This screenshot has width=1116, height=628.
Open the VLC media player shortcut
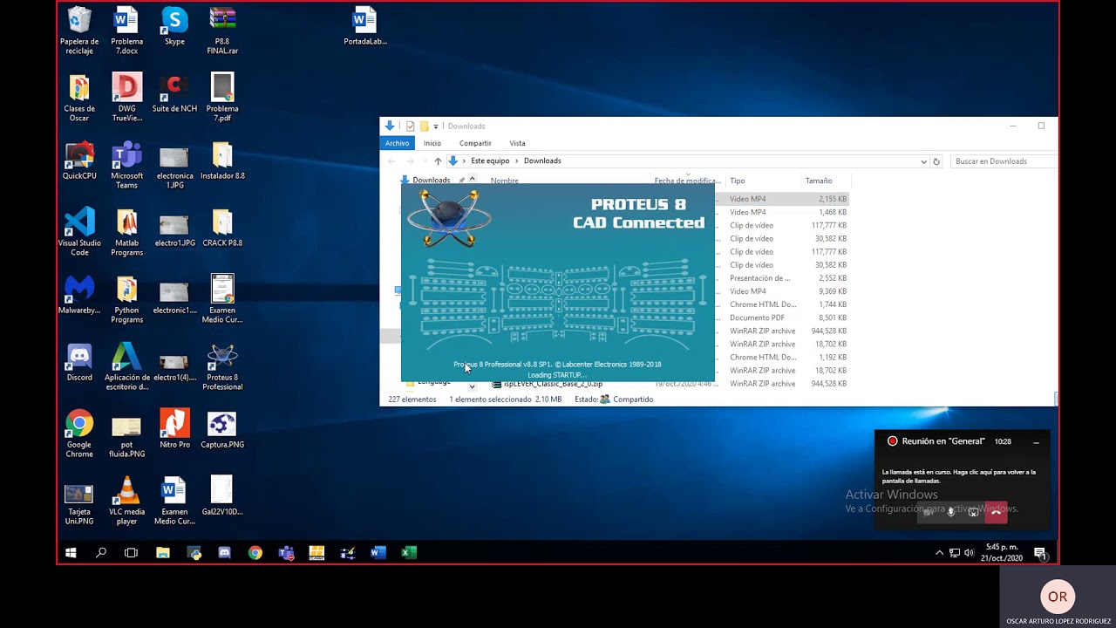coord(126,501)
